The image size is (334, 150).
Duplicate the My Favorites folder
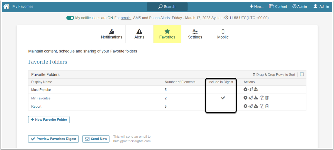click(262, 98)
